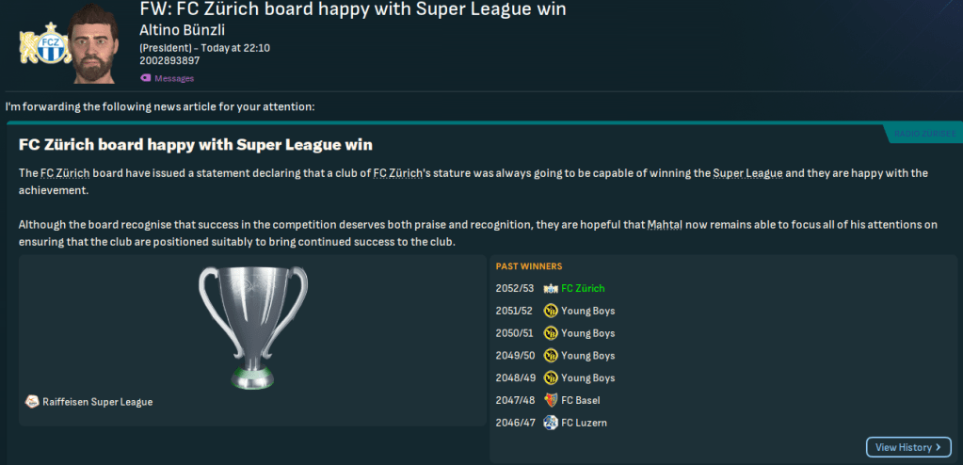Click FC Basel badge in 2047/48 row
This screenshot has height=465, width=963.
[551, 401]
